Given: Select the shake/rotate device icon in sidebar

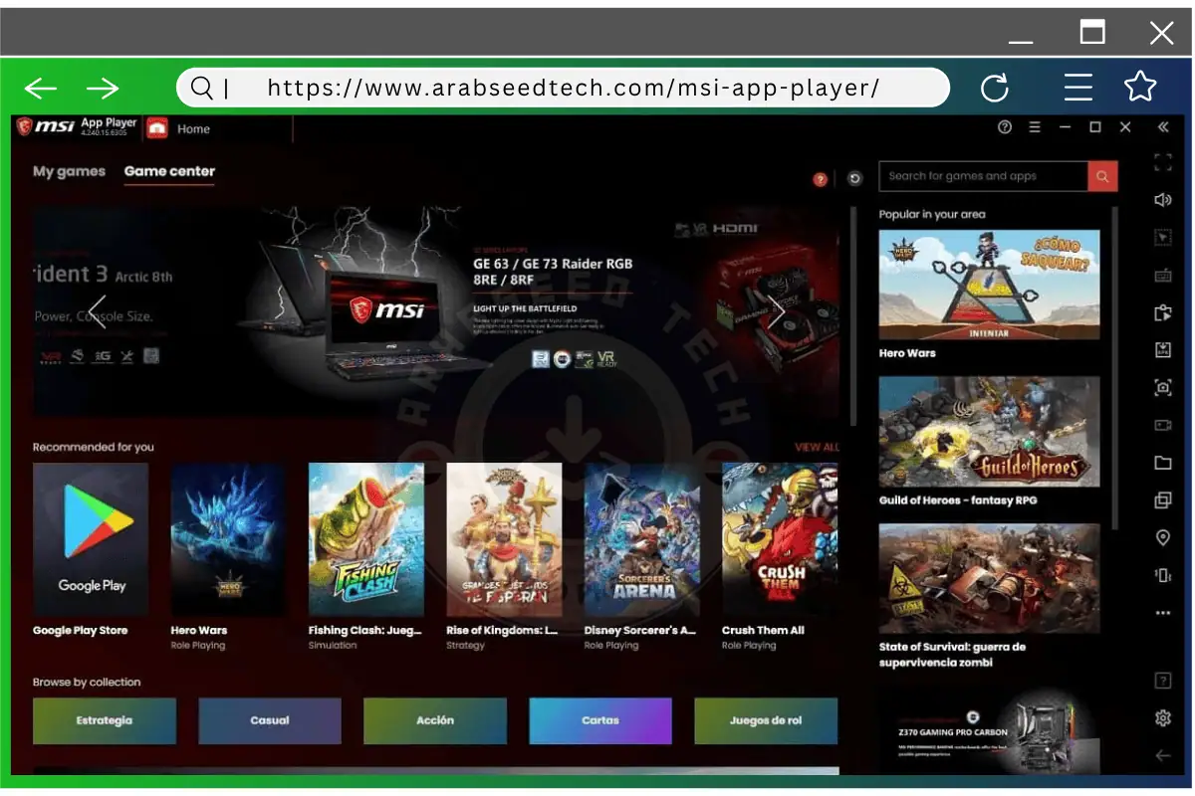Looking at the screenshot, I should click(x=1162, y=575).
